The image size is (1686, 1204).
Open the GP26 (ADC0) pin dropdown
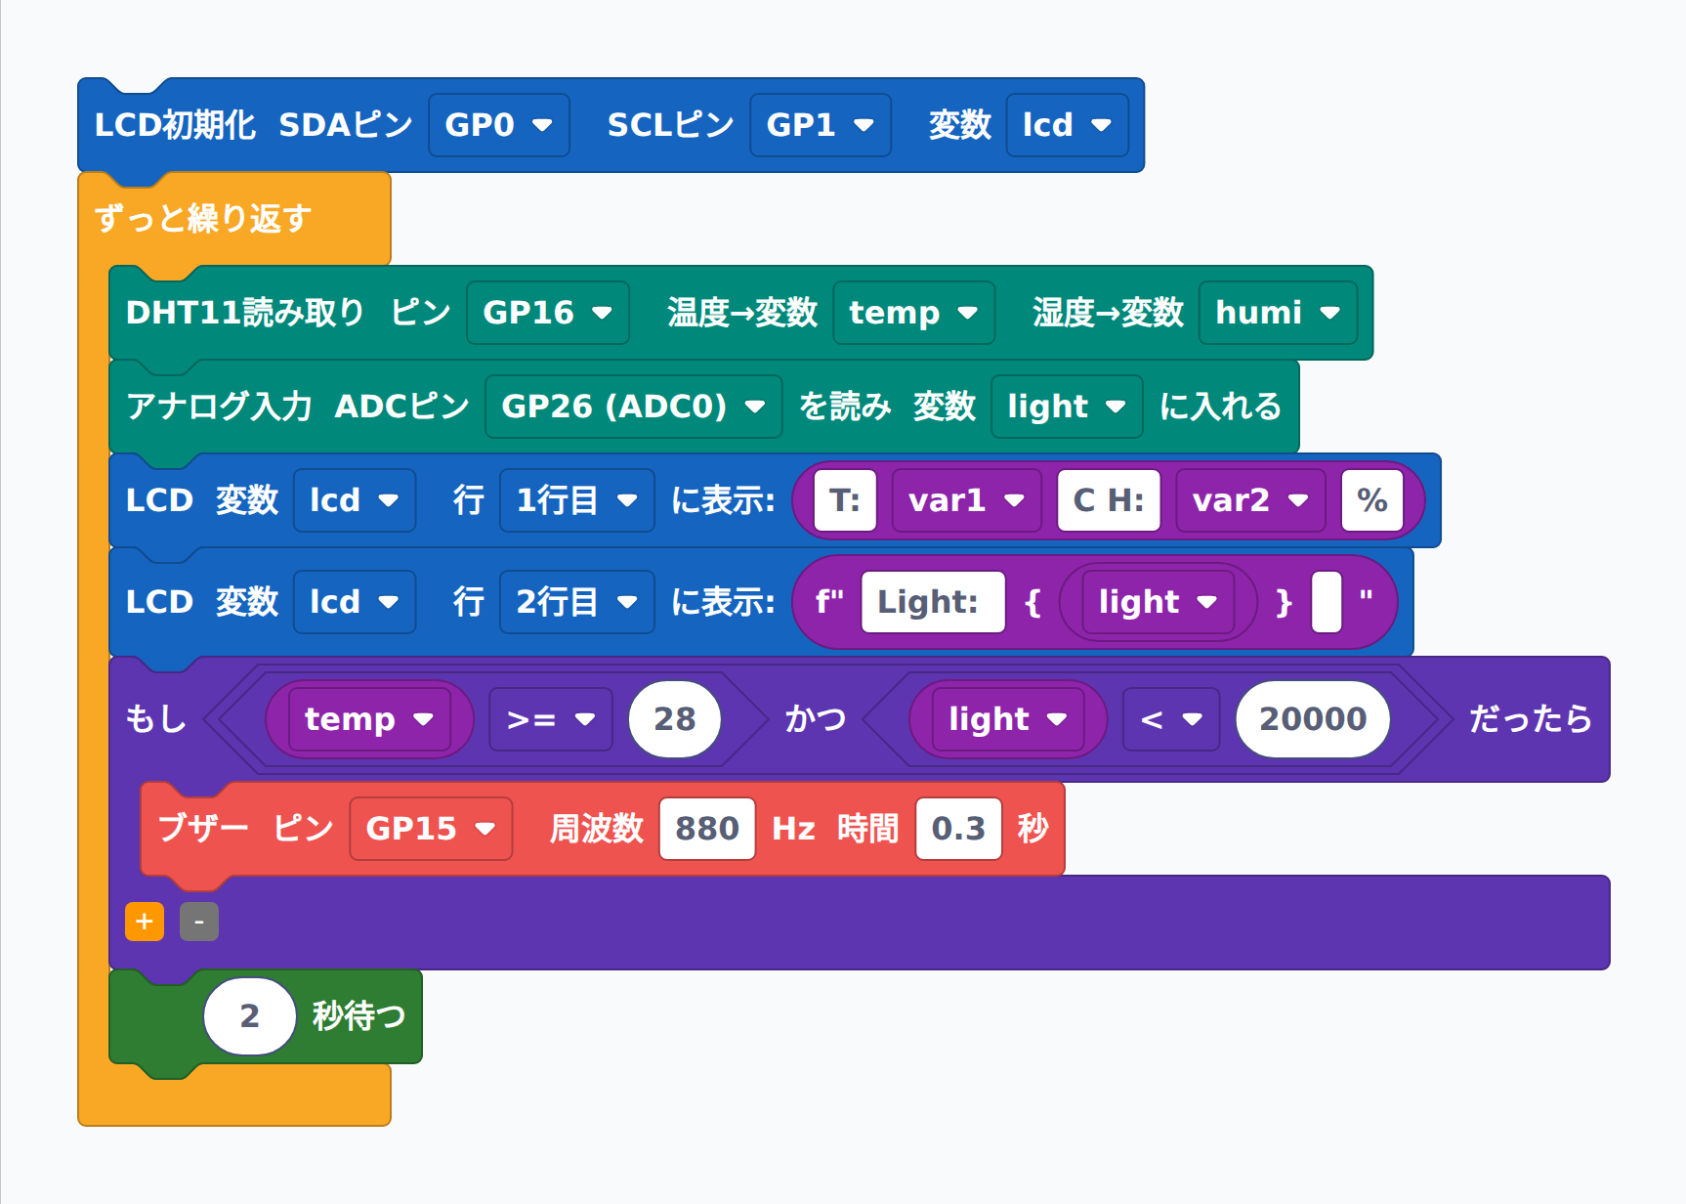634,407
